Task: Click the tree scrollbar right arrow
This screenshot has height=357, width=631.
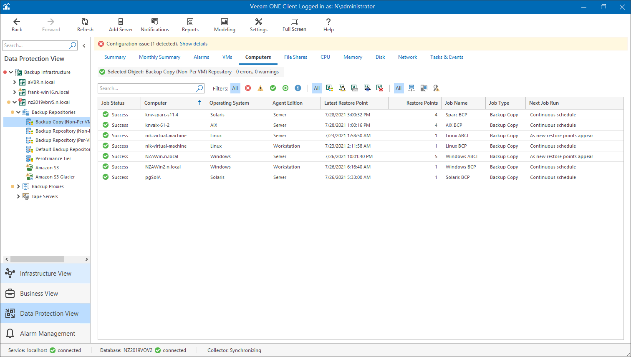Action: click(x=87, y=259)
